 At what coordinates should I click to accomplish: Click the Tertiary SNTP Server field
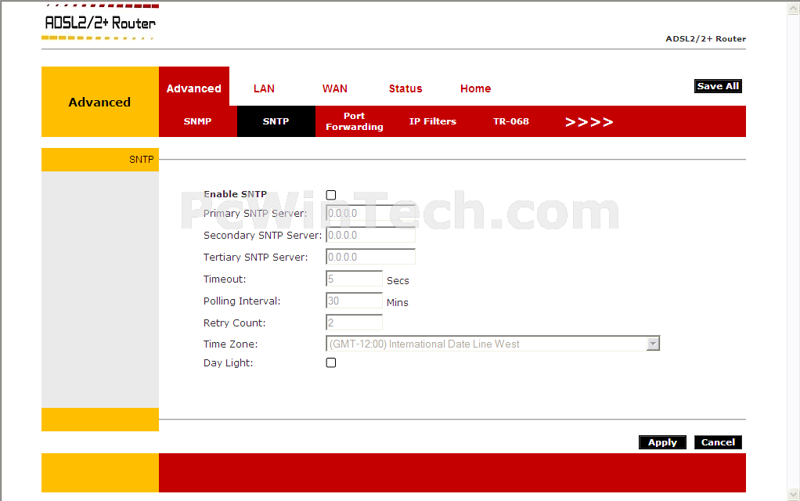pos(370,257)
